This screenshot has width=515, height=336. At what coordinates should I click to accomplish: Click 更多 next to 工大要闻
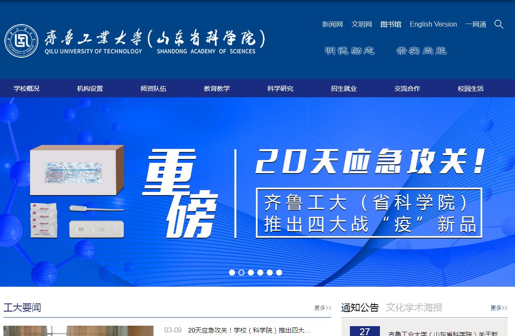[322, 308]
